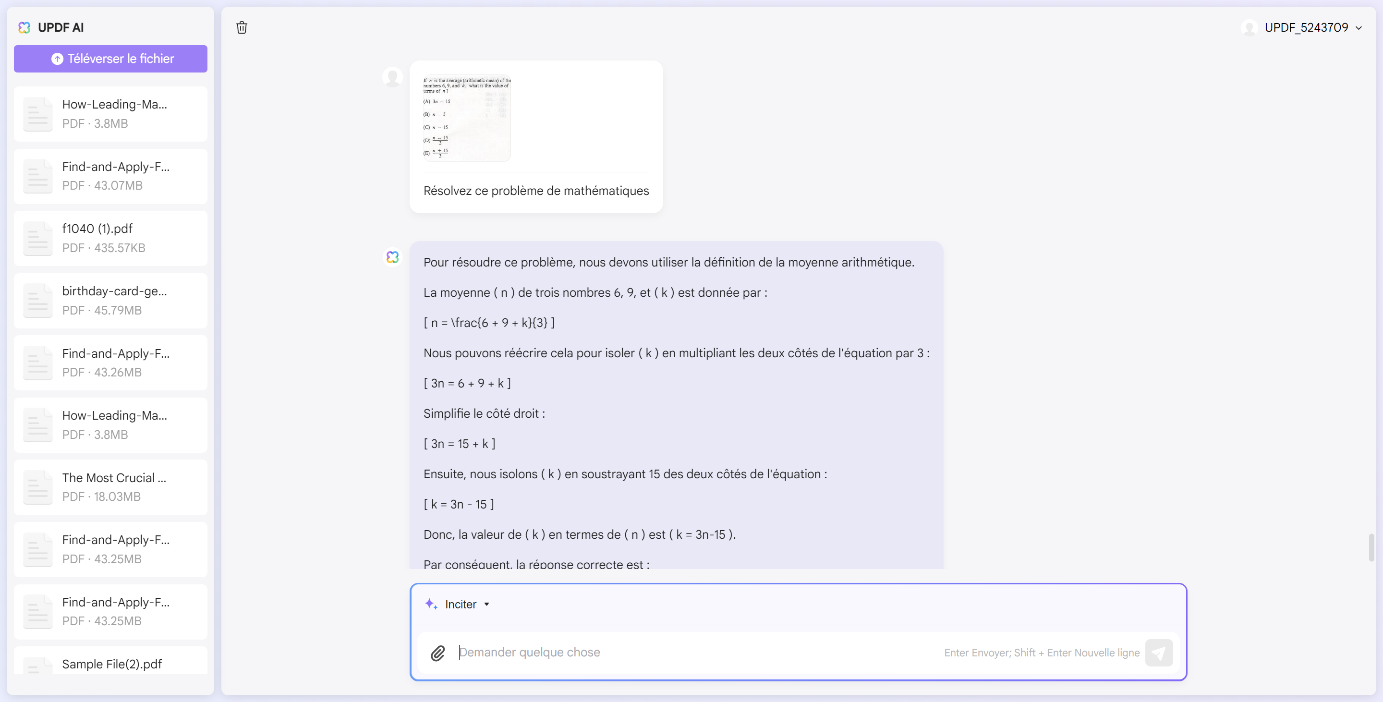Click the sentence starting La moyenne ( n )
The height and width of the screenshot is (702, 1383).
[x=595, y=292]
